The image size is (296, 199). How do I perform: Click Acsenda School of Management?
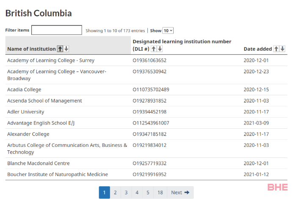pyautogui.click(x=44, y=101)
